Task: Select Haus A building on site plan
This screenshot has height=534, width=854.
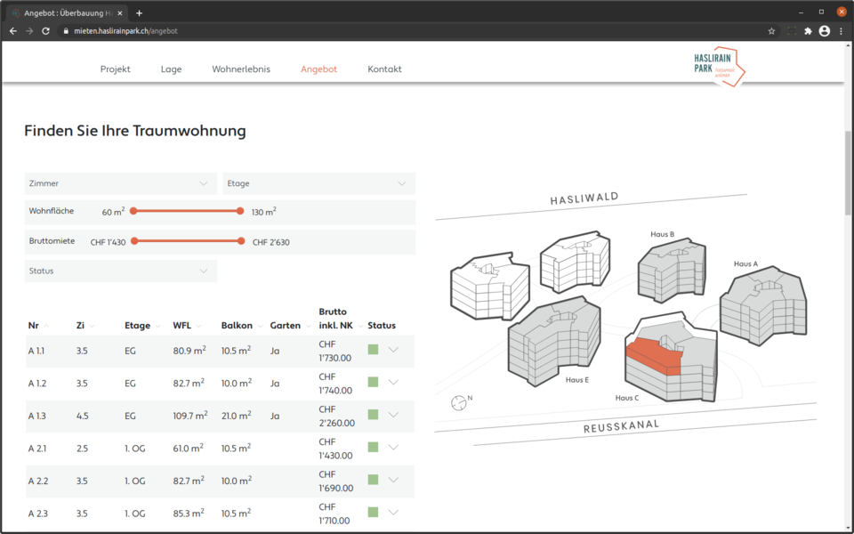Action: tap(763, 306)
